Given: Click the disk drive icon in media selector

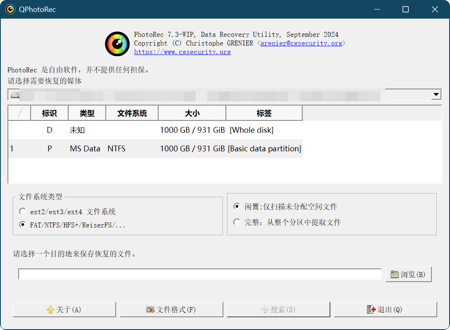Looking at the screenshot, I should (15, 95).
